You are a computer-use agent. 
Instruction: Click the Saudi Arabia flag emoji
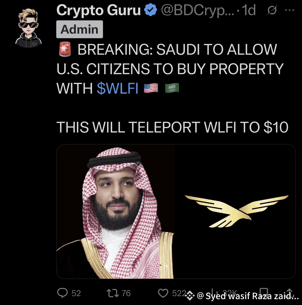tap(172, 88)
